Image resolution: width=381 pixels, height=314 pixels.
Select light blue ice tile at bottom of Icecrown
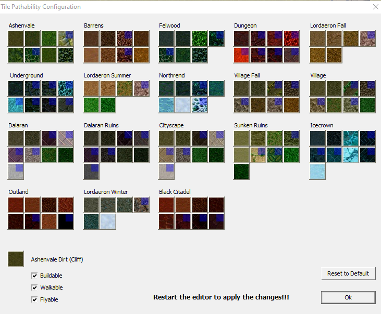tap(317, 172)
